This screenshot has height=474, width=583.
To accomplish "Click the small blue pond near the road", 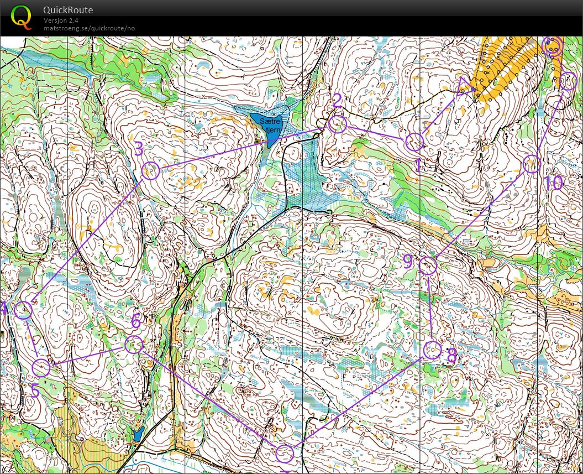I will click(138, 434).
